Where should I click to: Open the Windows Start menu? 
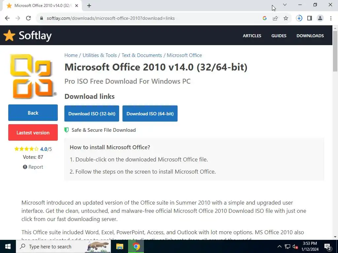click(8, 246)
